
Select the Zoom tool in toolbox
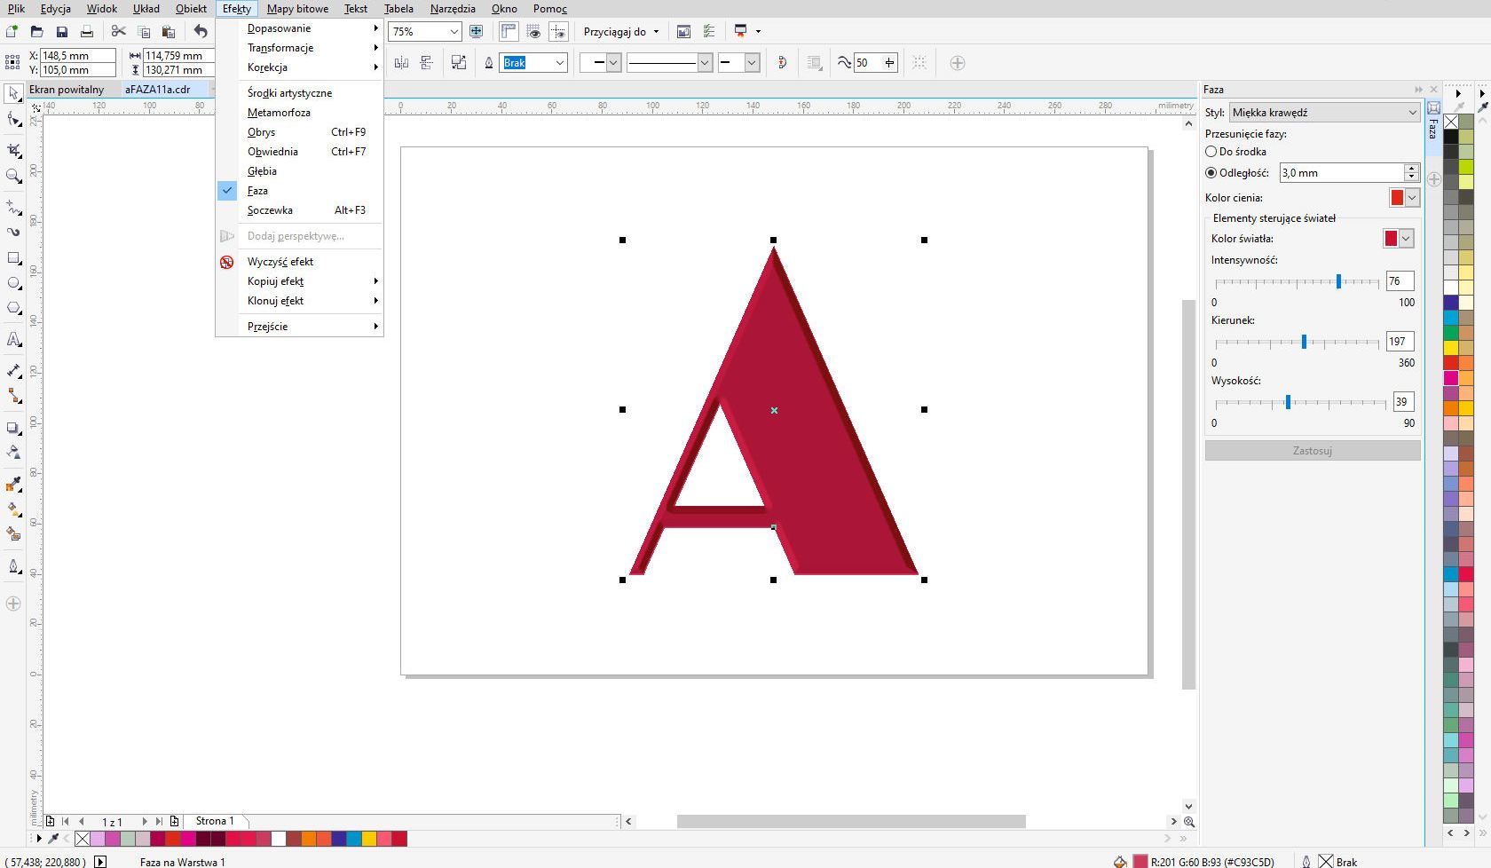[x=13, y=177]
